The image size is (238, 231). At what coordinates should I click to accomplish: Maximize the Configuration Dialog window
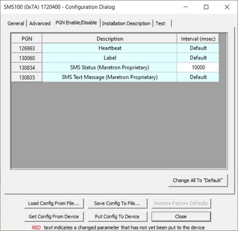(206, 7)
